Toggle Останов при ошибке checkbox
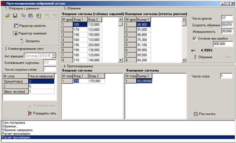This screenshot has width=236, height=143. coord(194,39)
